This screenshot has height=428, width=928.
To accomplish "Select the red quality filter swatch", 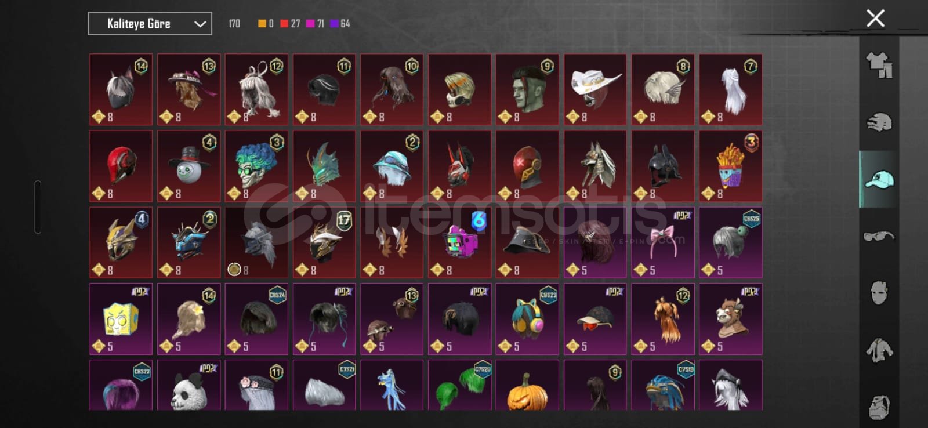I will click(x=284, y=24).
